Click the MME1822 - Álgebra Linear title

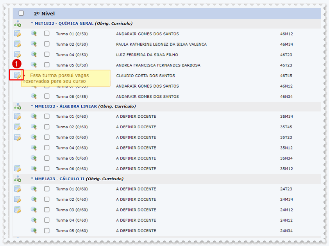coord(65,106)
